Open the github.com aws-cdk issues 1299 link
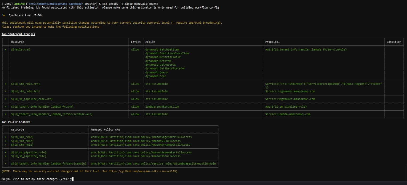 coord(142,171)
